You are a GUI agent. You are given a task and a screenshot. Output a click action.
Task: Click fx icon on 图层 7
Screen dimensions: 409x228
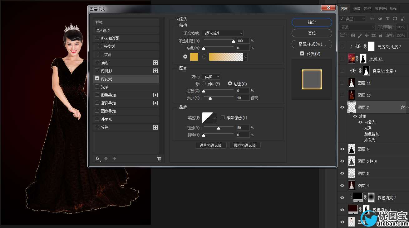click(403, 107)
